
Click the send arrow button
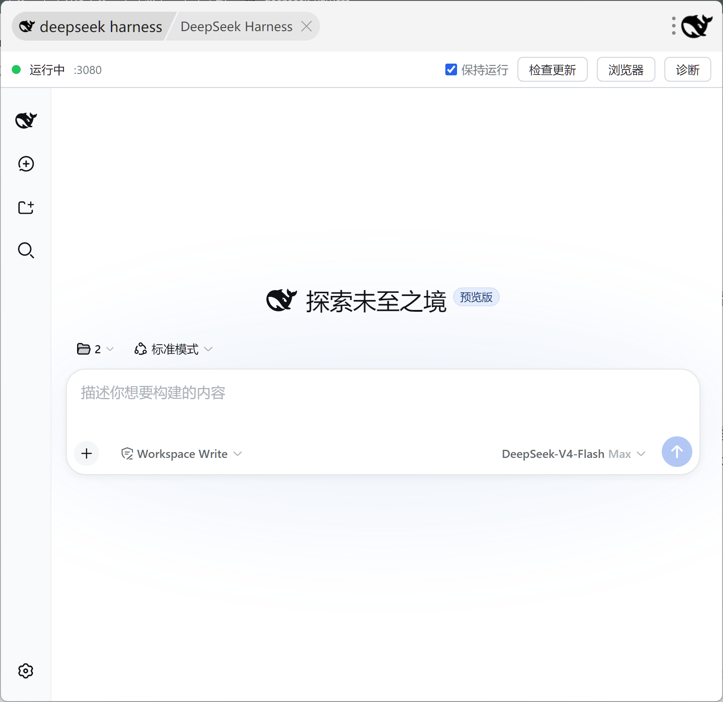[x=677, y=452]
